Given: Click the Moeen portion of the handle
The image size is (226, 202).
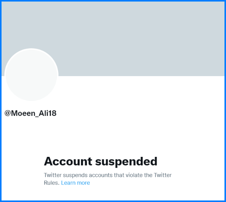Looking at the screenshot, I should [x=23, y=113].
